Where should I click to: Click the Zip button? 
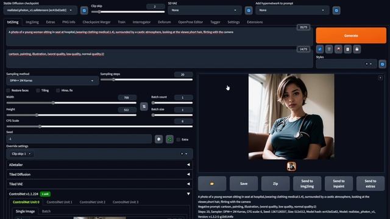[275, 184]
